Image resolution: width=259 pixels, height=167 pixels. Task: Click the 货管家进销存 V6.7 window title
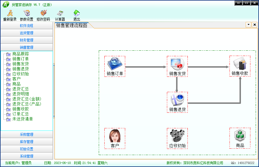click(x=32, y=5)
